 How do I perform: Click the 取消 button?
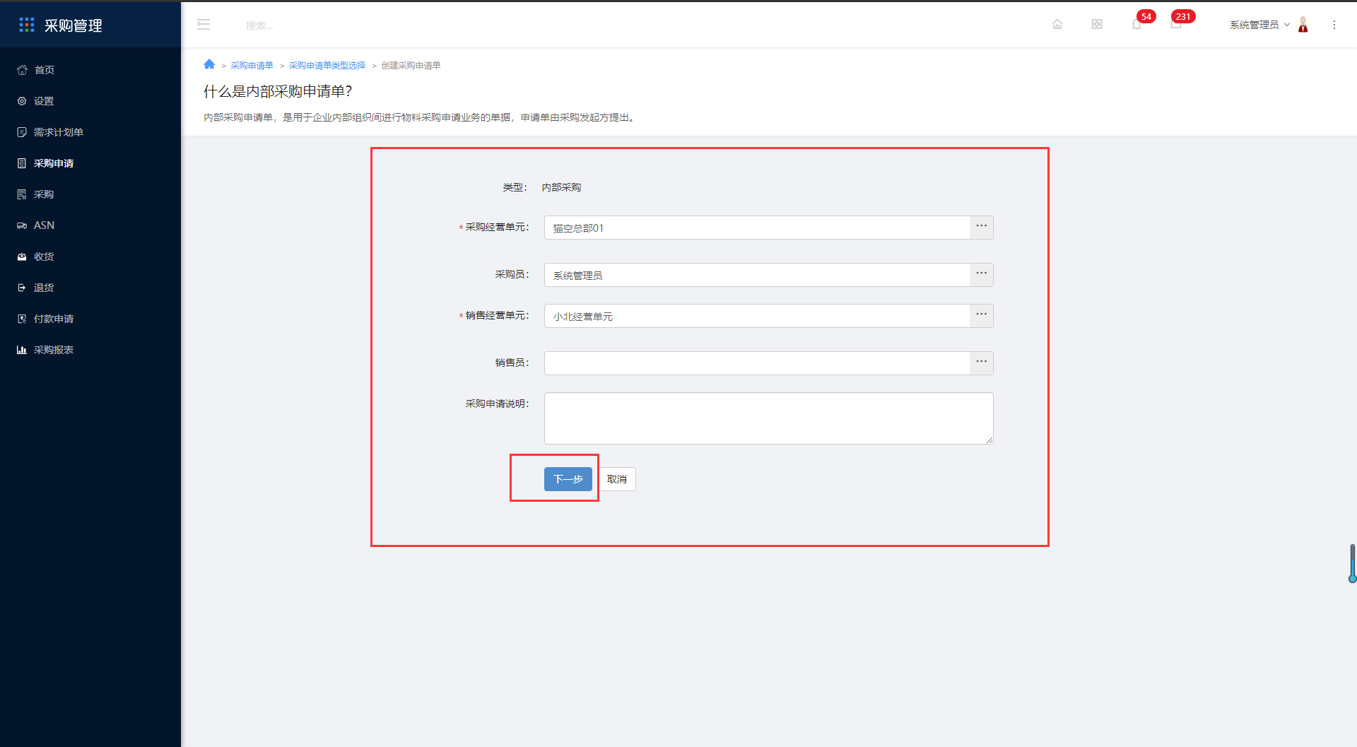tap(617, 479)
